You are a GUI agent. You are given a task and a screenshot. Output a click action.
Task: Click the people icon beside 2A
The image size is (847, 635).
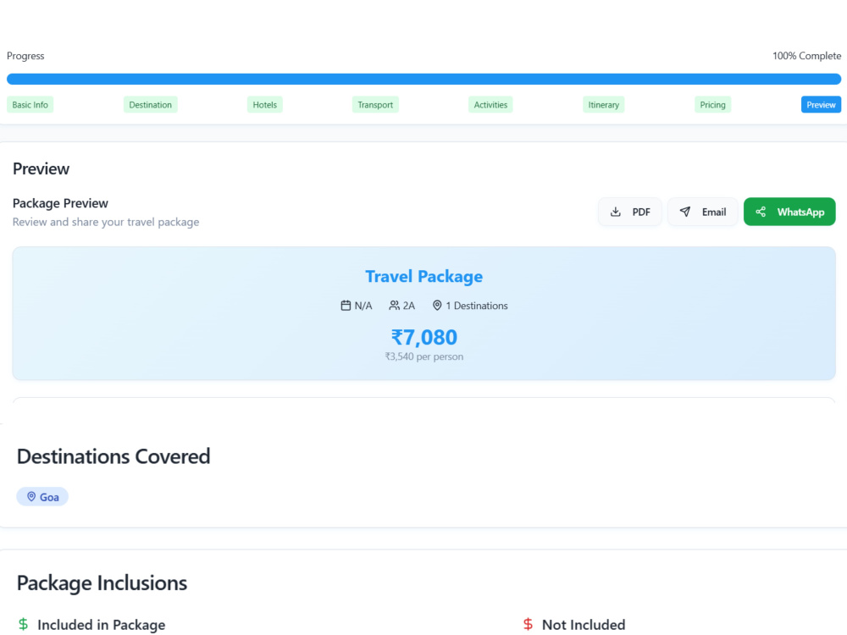[x=395, y=306]
